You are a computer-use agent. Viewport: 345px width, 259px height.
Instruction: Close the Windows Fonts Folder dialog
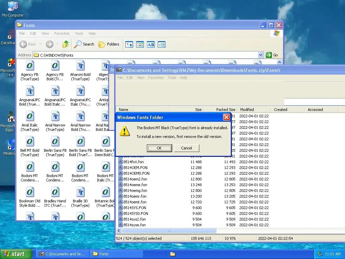(226, 117)
